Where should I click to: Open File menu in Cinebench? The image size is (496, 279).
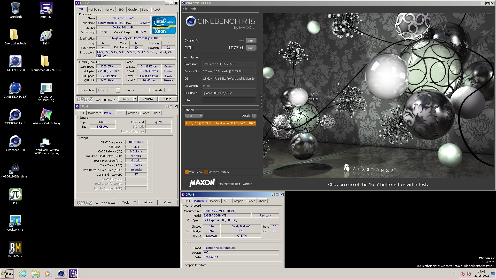pyautogui.click(x=185, y=9)
